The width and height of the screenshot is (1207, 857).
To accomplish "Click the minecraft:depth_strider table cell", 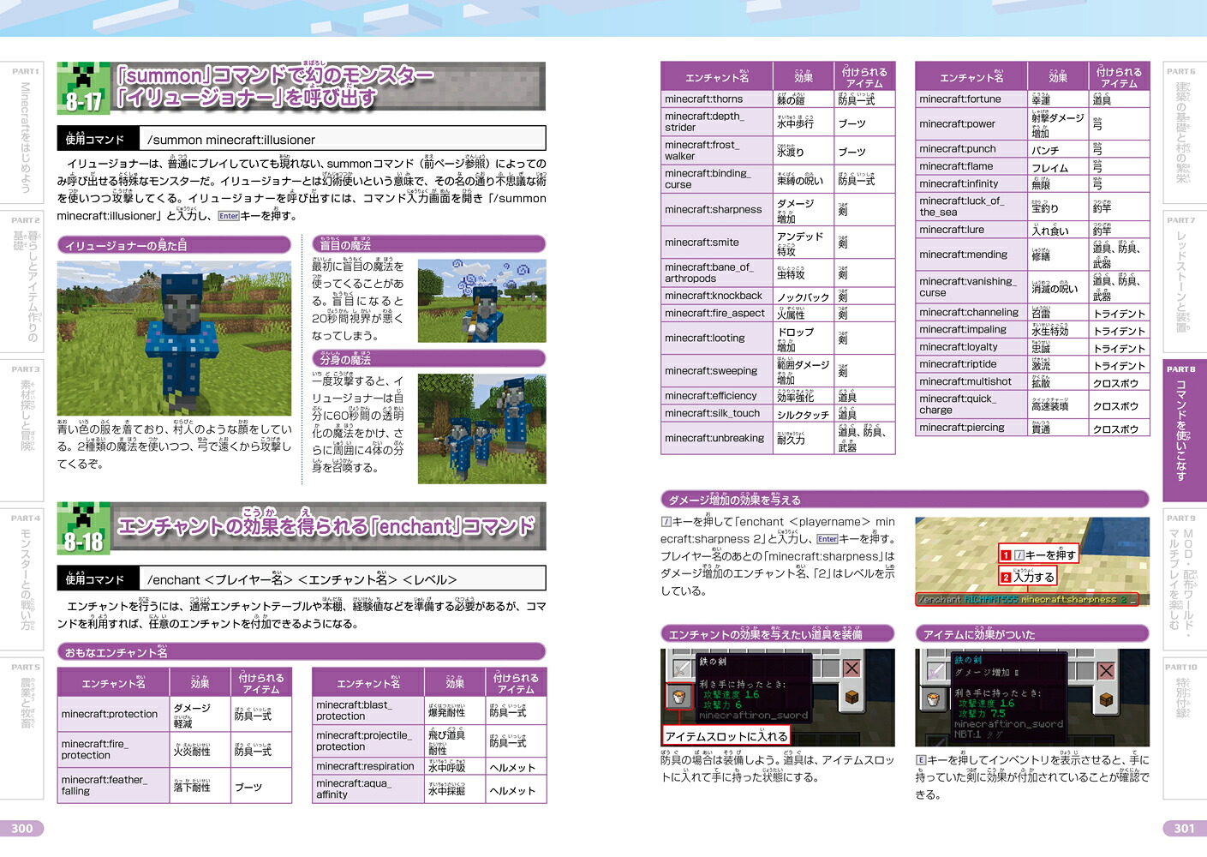I will [716, 122].
